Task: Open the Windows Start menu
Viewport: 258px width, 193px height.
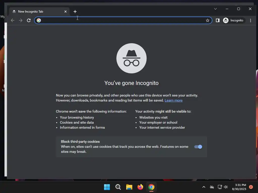Action: click(x=107, y=187)
